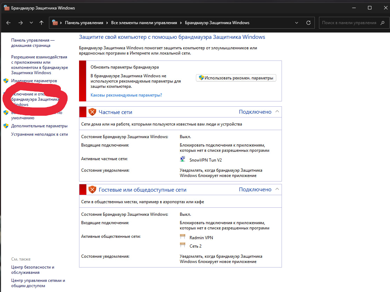The height and width of the screenshot is (292, 390).
Task: Click 'Подключено' status in guest networks header
Action: click(255, 190)
